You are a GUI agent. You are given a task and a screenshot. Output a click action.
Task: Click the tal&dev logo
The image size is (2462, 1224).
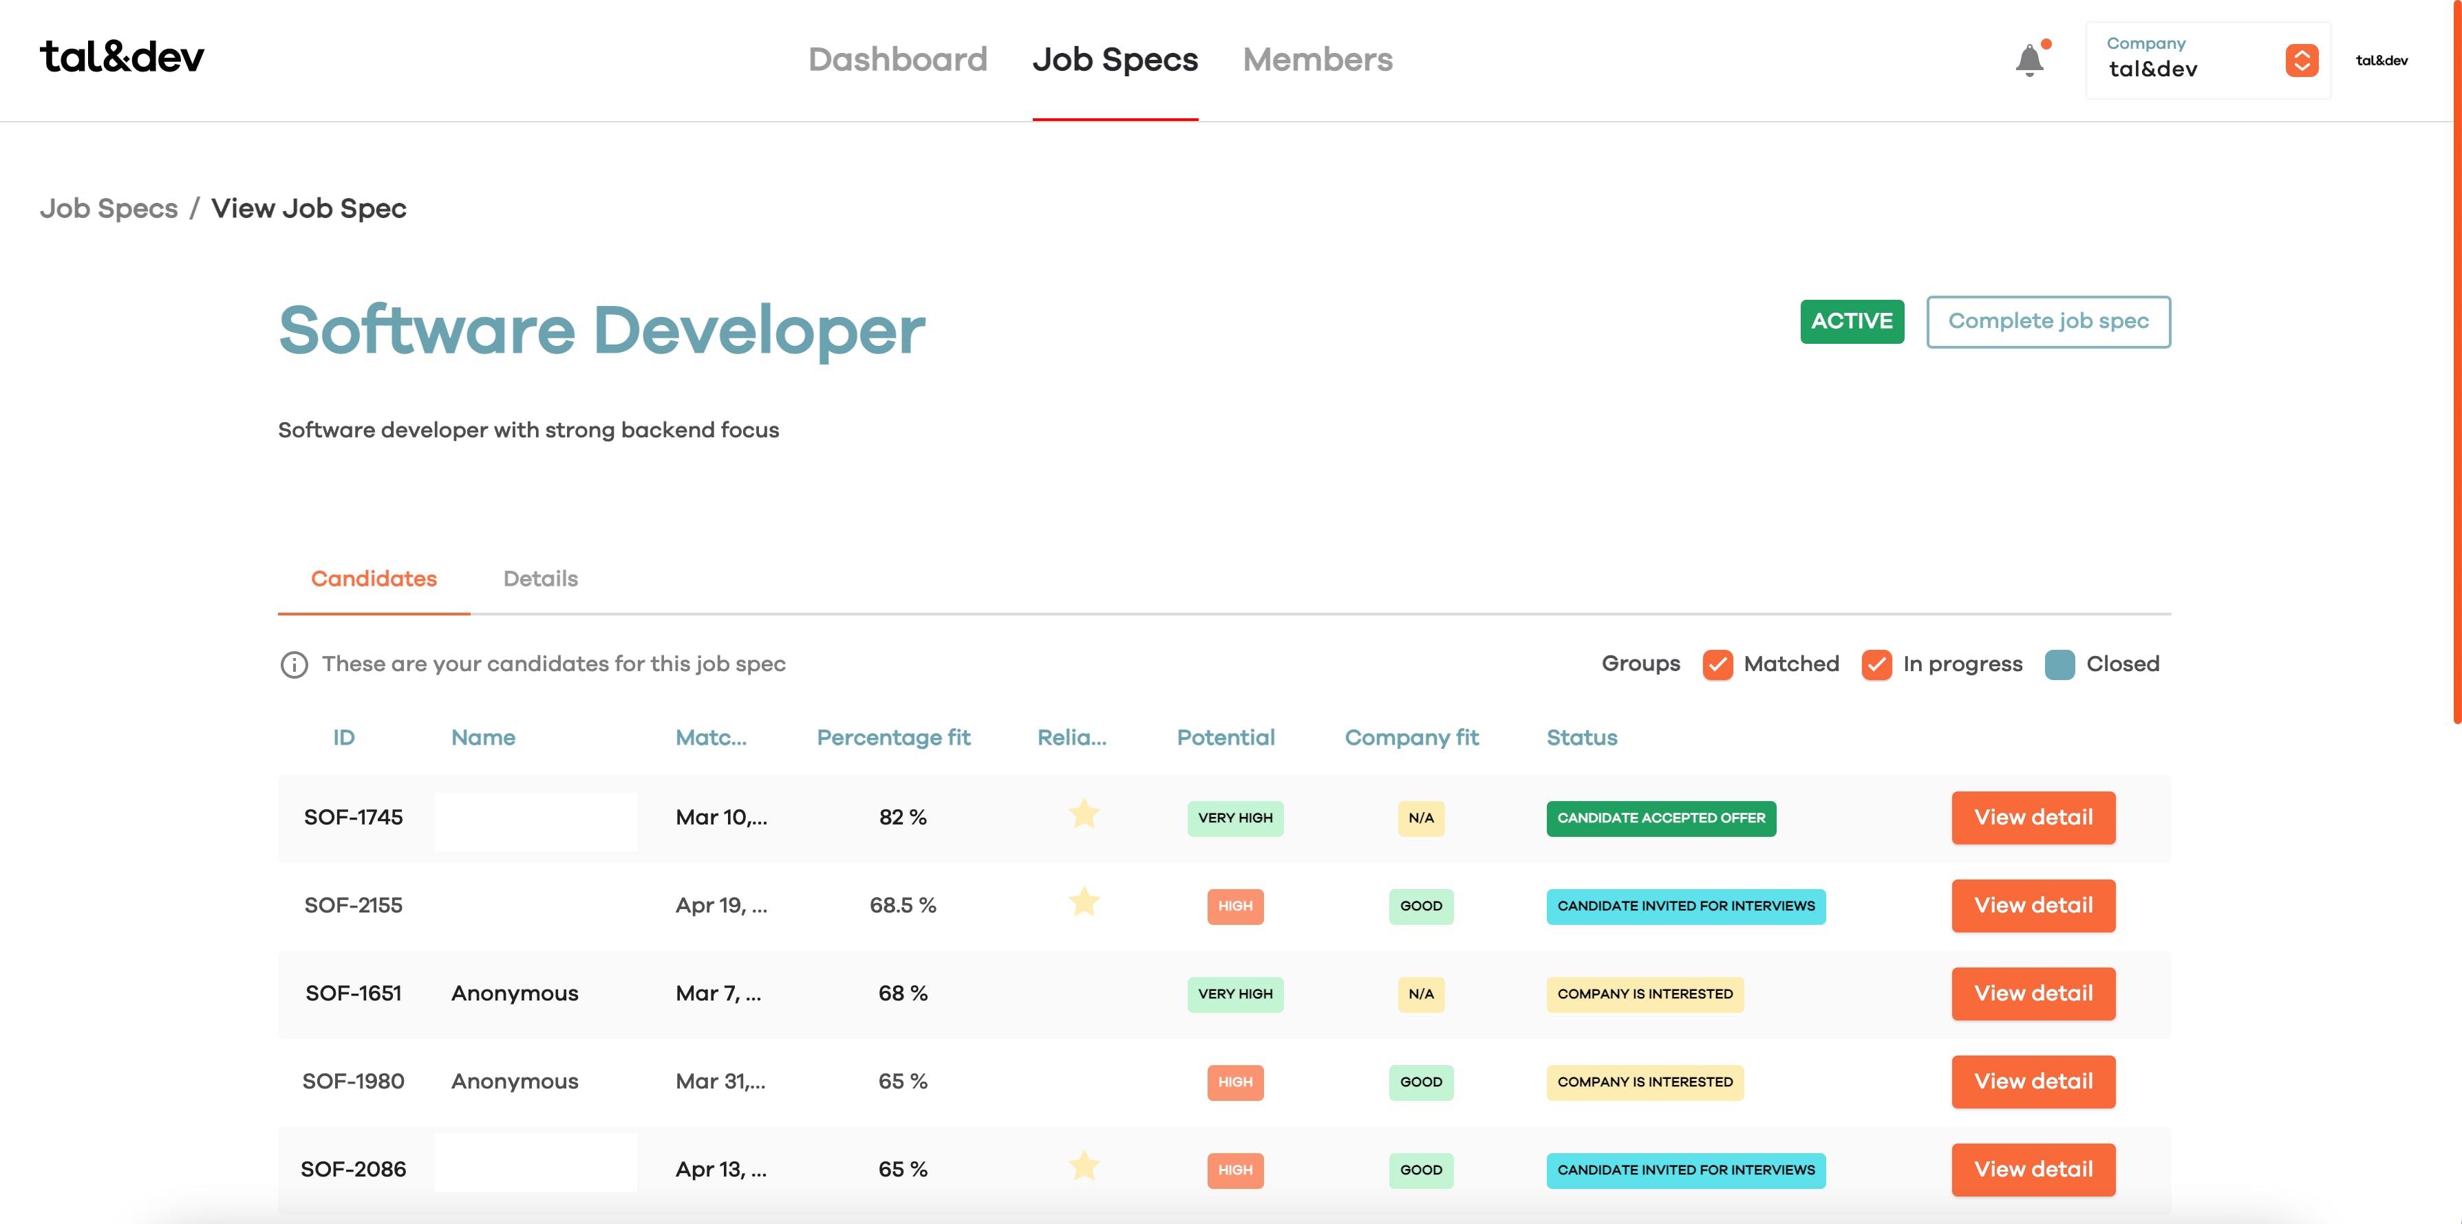121,57
